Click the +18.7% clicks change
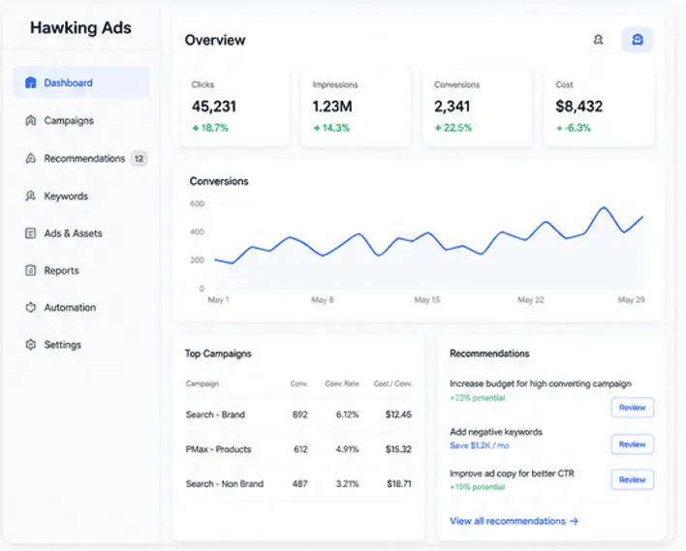This screenshot has width=686, height=551. tap(210, 128)
